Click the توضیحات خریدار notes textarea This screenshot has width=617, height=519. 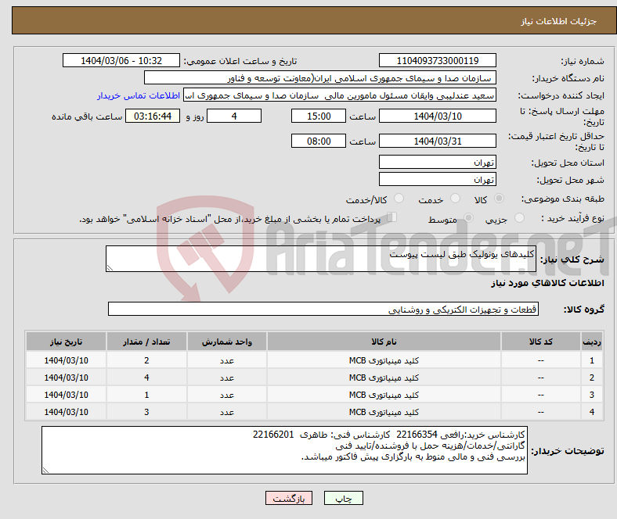coord(284,450)
